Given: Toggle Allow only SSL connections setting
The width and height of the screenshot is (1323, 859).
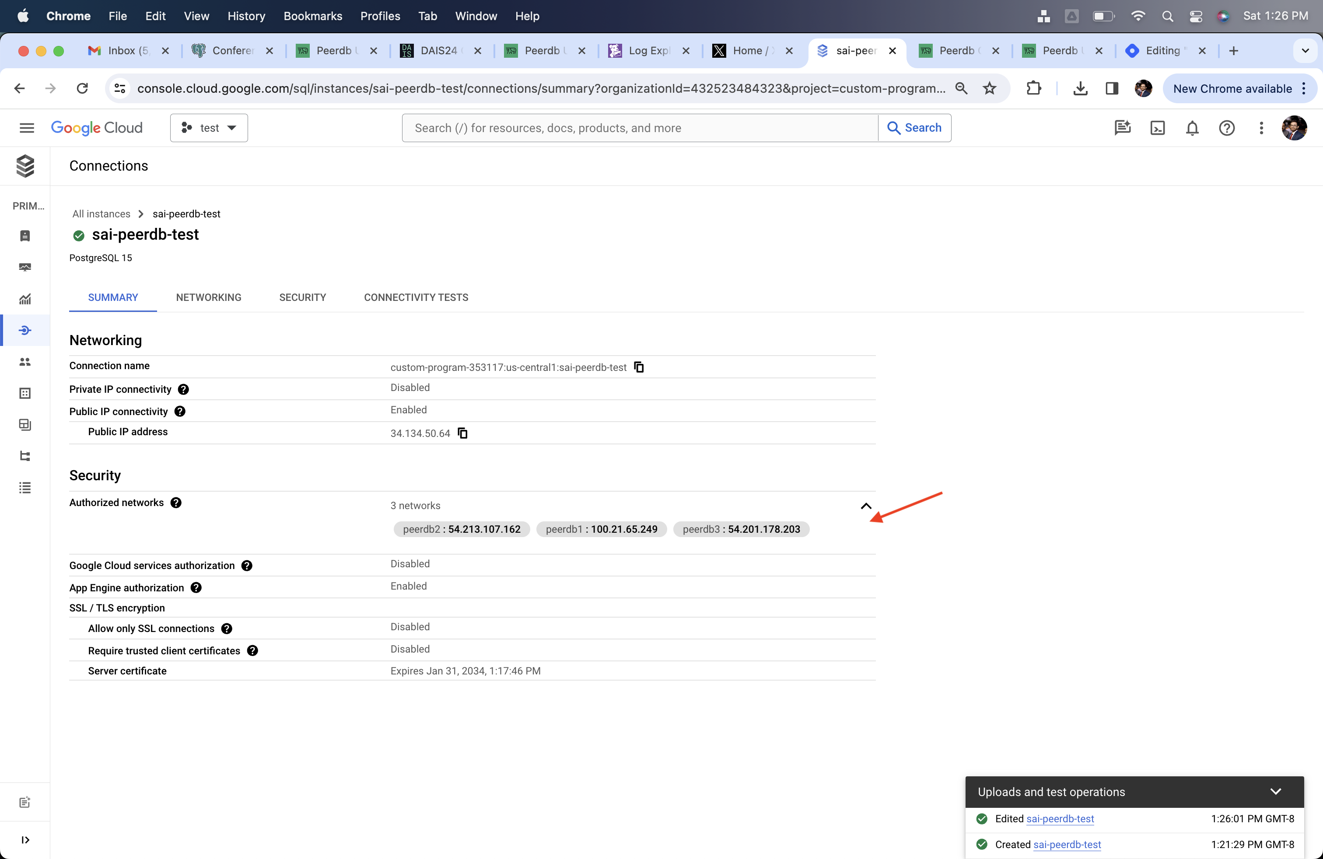Looking at the screenshot, I should click(x=151, y=629).
